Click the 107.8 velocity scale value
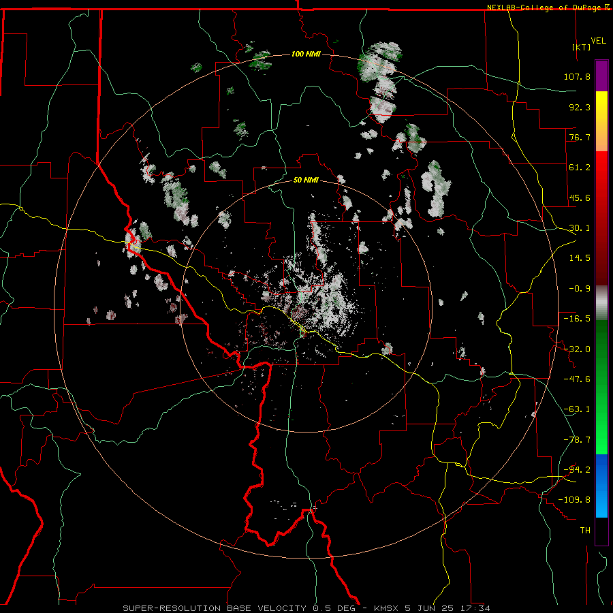 point(577,76)
